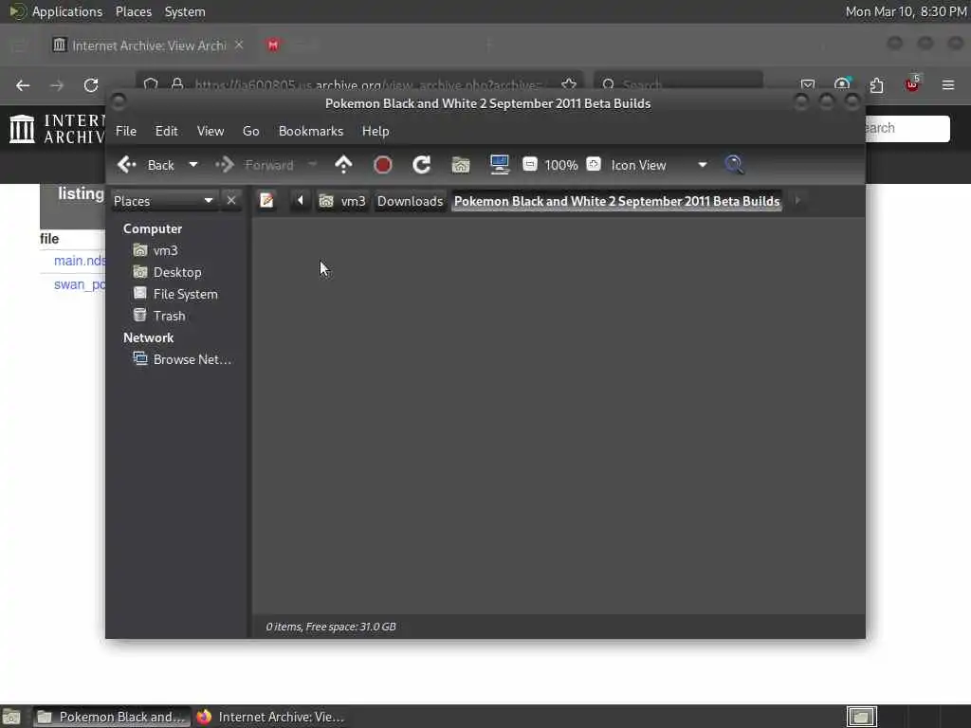This screenshot has height=728, width=971.
Task: Click the main.nds link in Firefox
Action: click(x=80, y=261)
